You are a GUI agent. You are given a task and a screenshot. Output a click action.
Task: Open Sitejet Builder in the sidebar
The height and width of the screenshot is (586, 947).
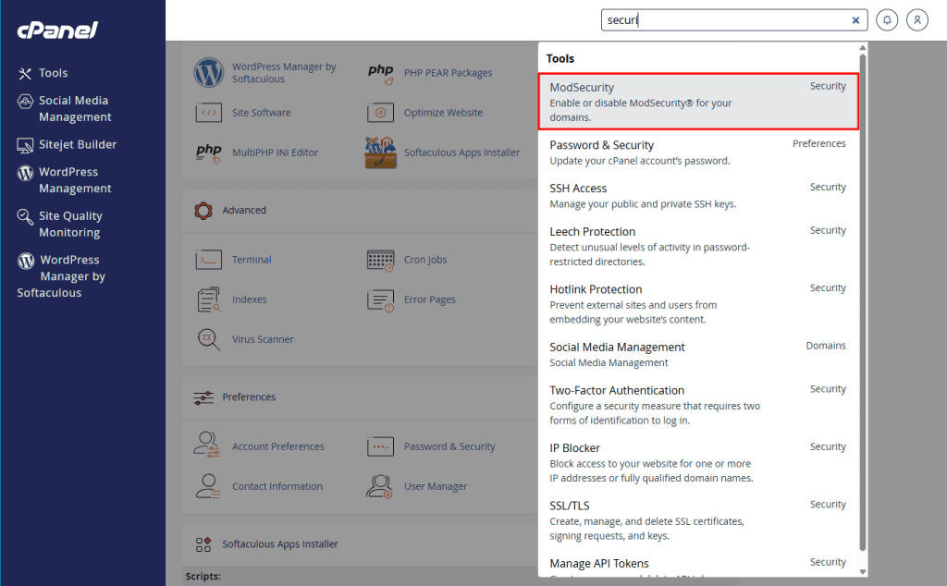tap(67, 145)
